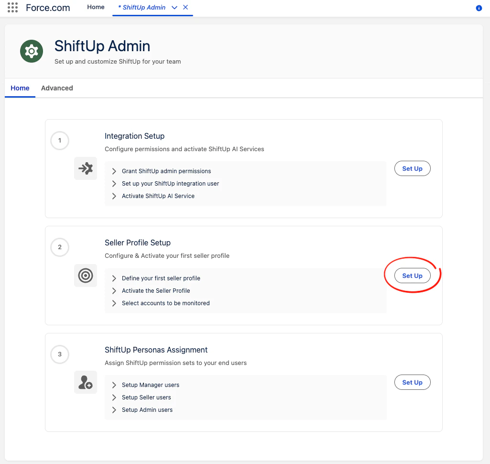Click the blue info icon at top right

479,8
